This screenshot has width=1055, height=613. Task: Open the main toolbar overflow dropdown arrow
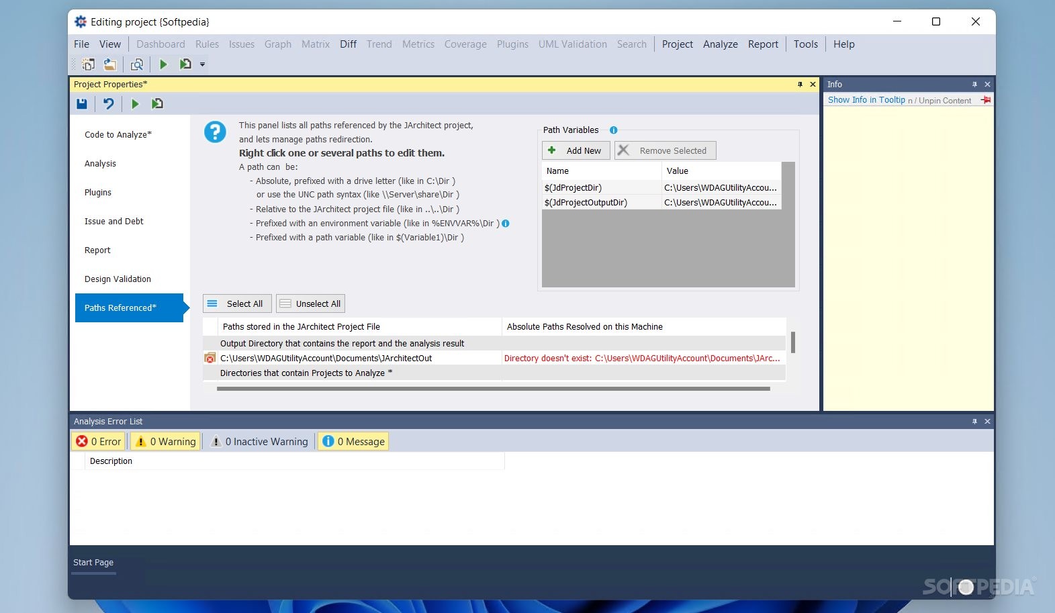click(202, 64)
